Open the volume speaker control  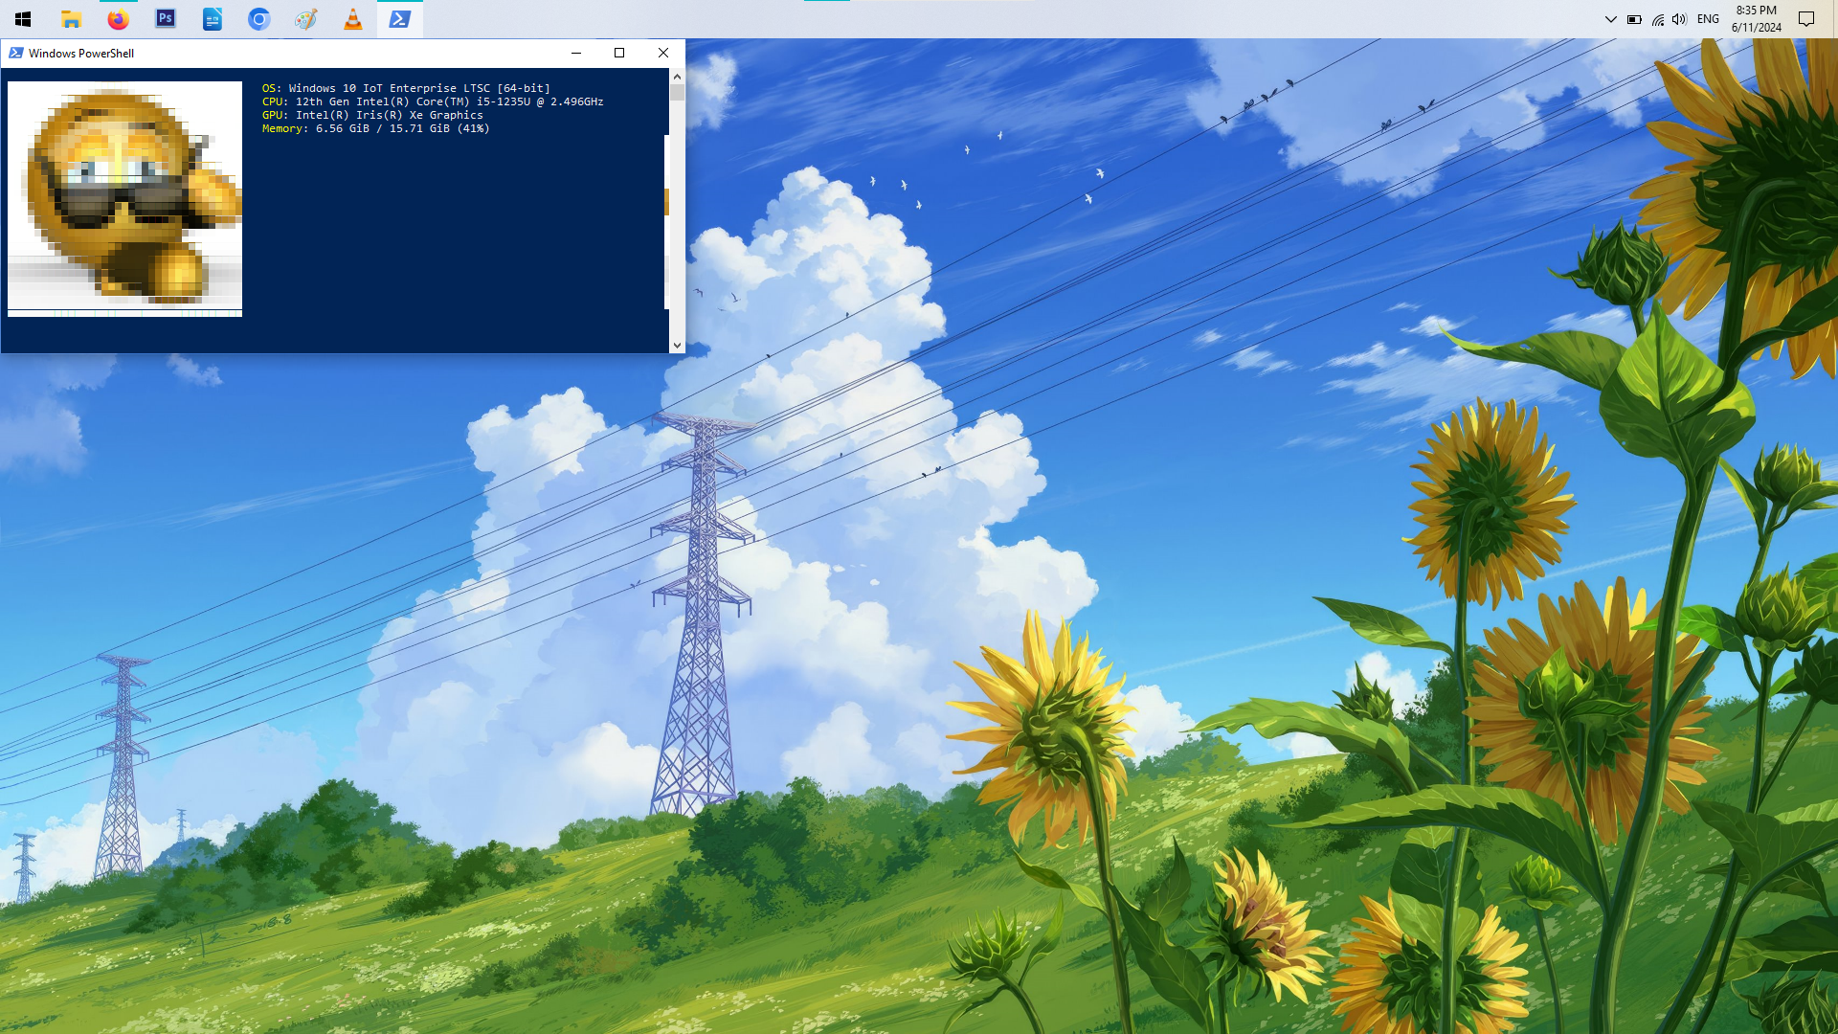1679,19
